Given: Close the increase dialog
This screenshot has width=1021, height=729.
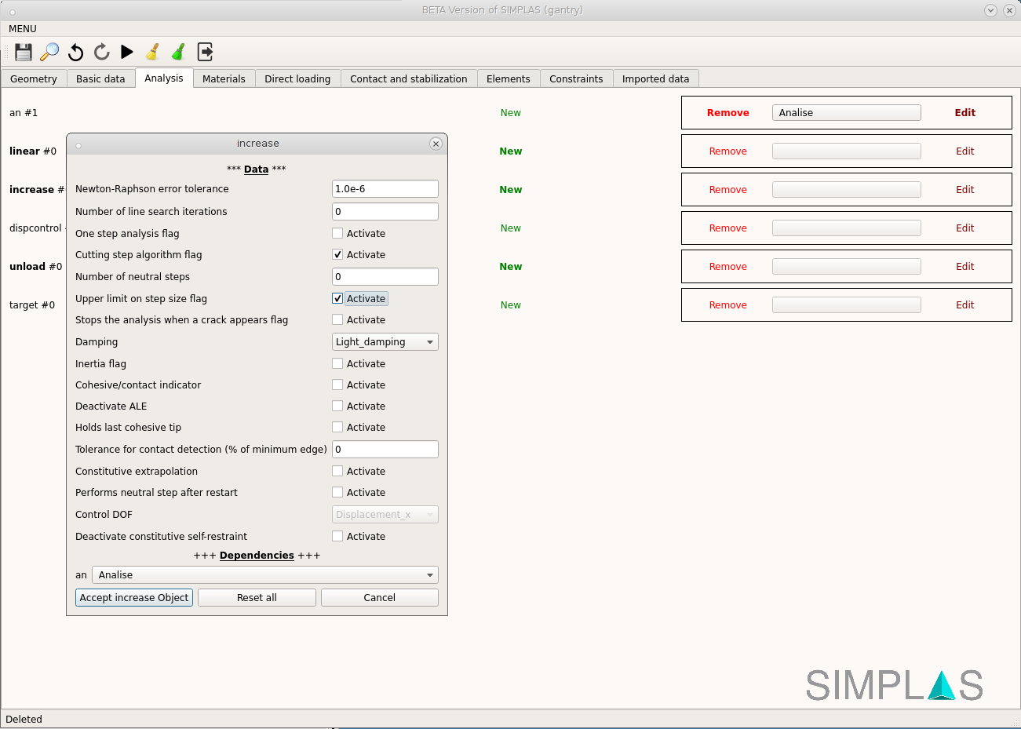Looking at the screenshot, I should [436, 144].
